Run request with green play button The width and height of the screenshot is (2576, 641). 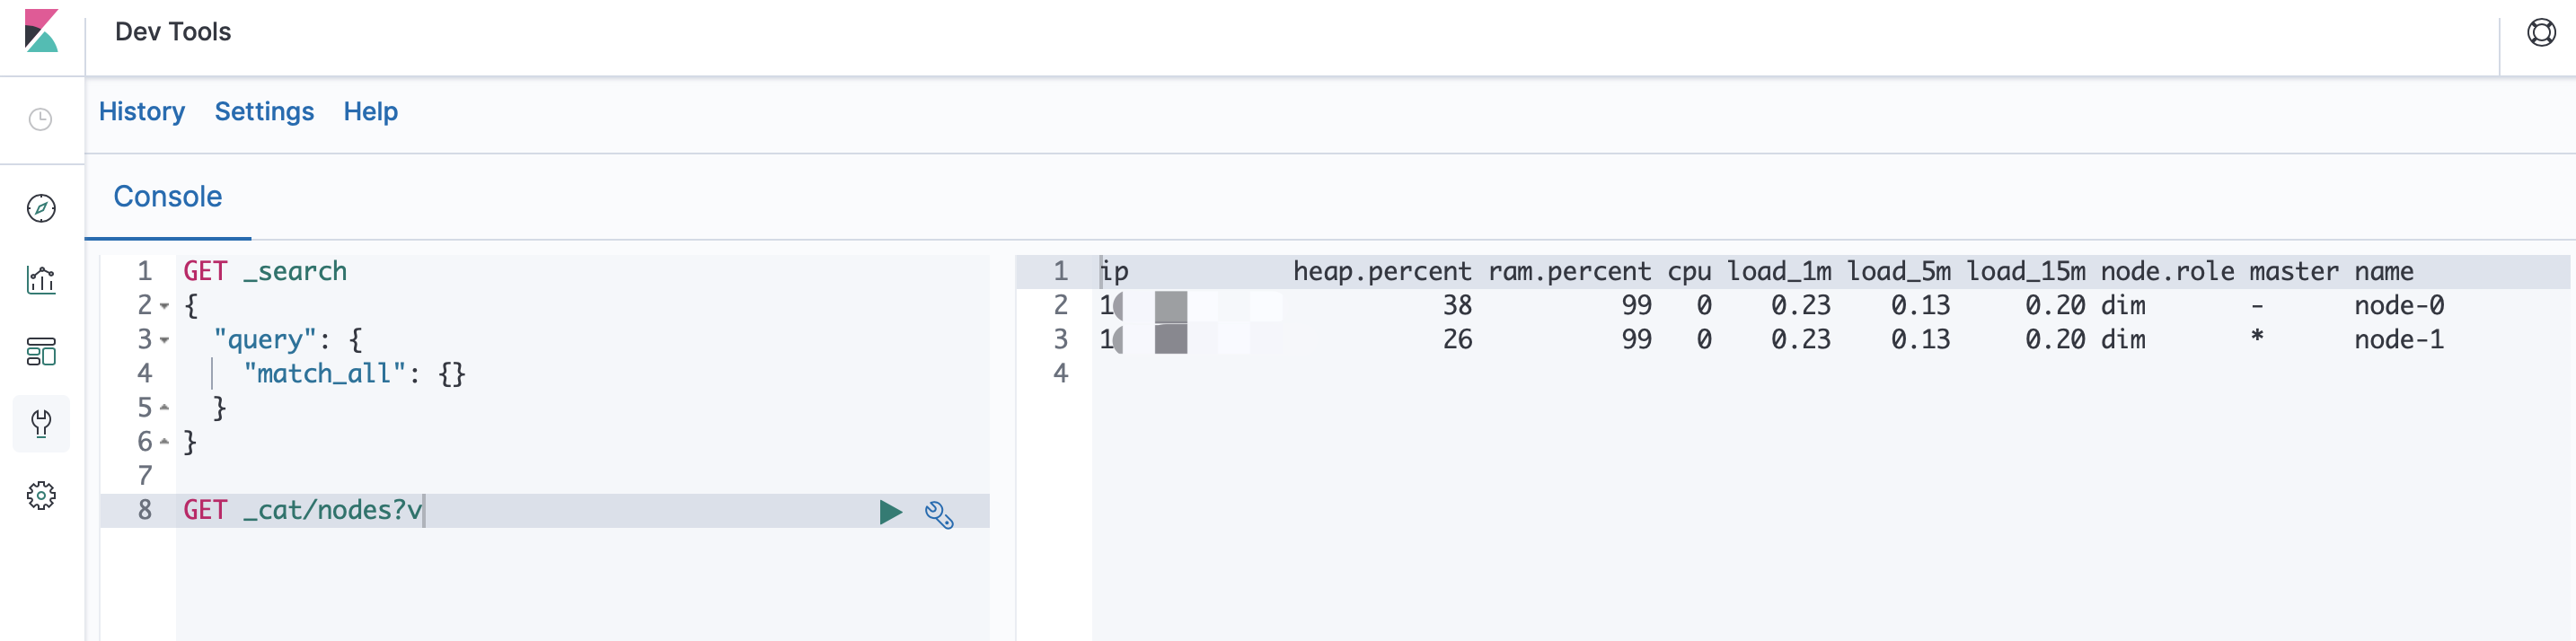point(890,512)
